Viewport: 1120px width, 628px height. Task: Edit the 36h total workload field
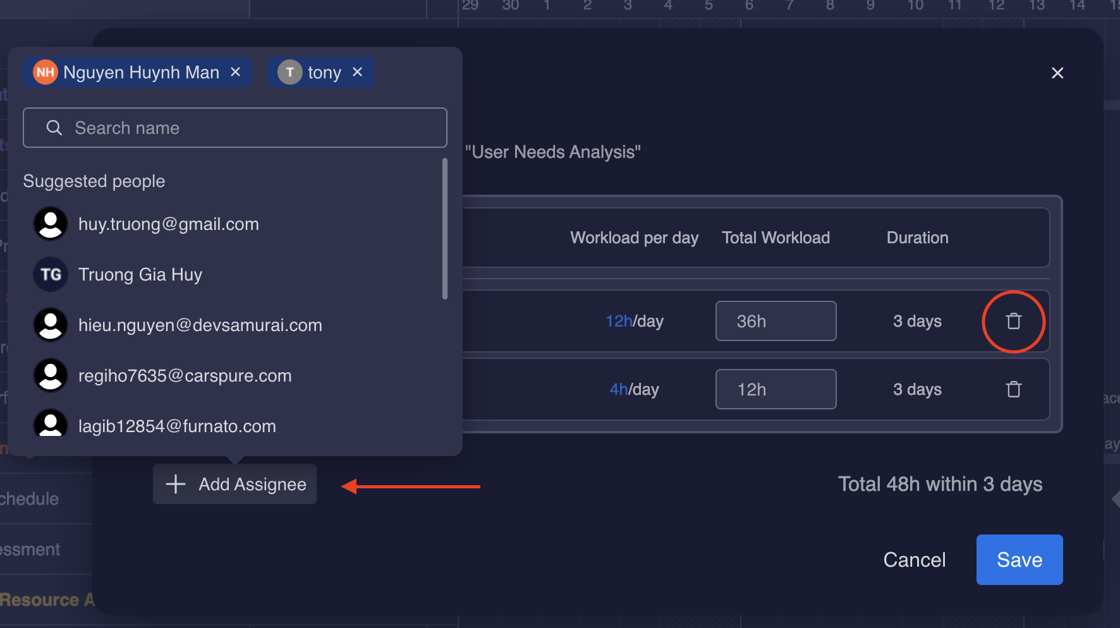click(776, 321)
